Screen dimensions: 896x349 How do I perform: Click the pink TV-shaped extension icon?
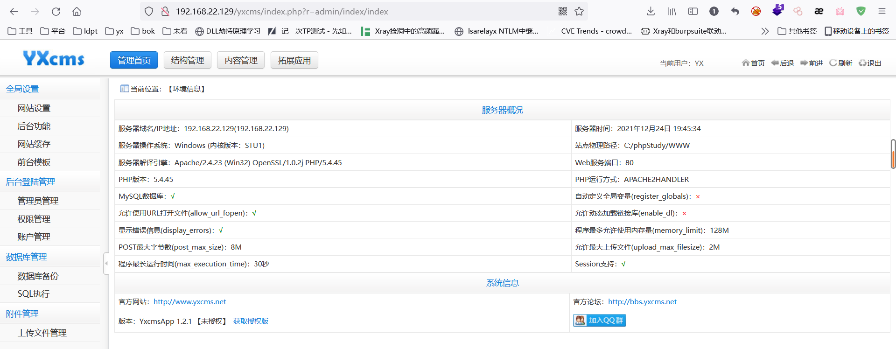(x=840, y=11)
